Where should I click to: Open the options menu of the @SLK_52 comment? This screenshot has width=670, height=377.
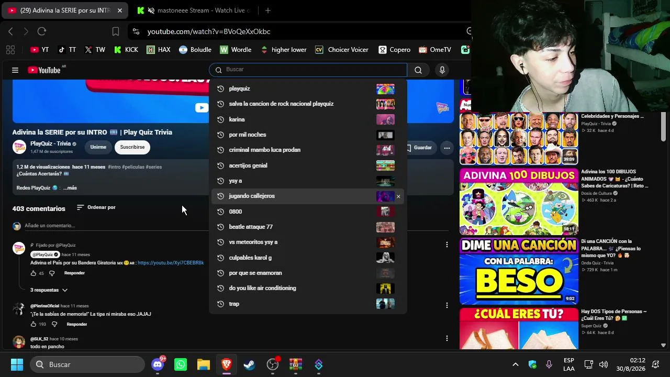446,339
